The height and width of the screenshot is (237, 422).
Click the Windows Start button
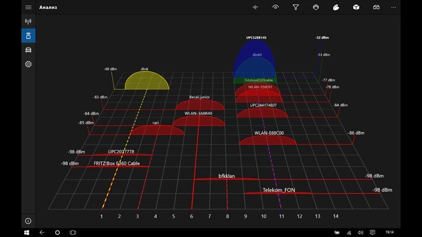point(27,232)
